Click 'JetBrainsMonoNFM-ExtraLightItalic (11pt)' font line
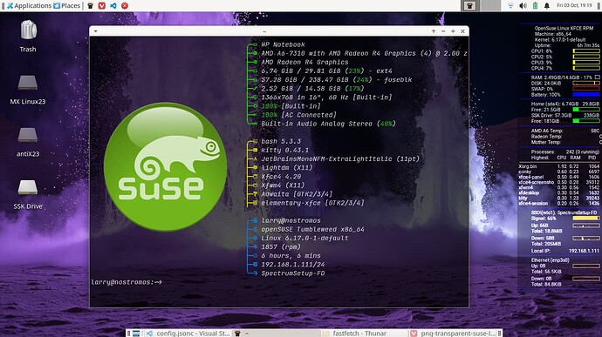This screenshot has height=337, width=602. 340,159
